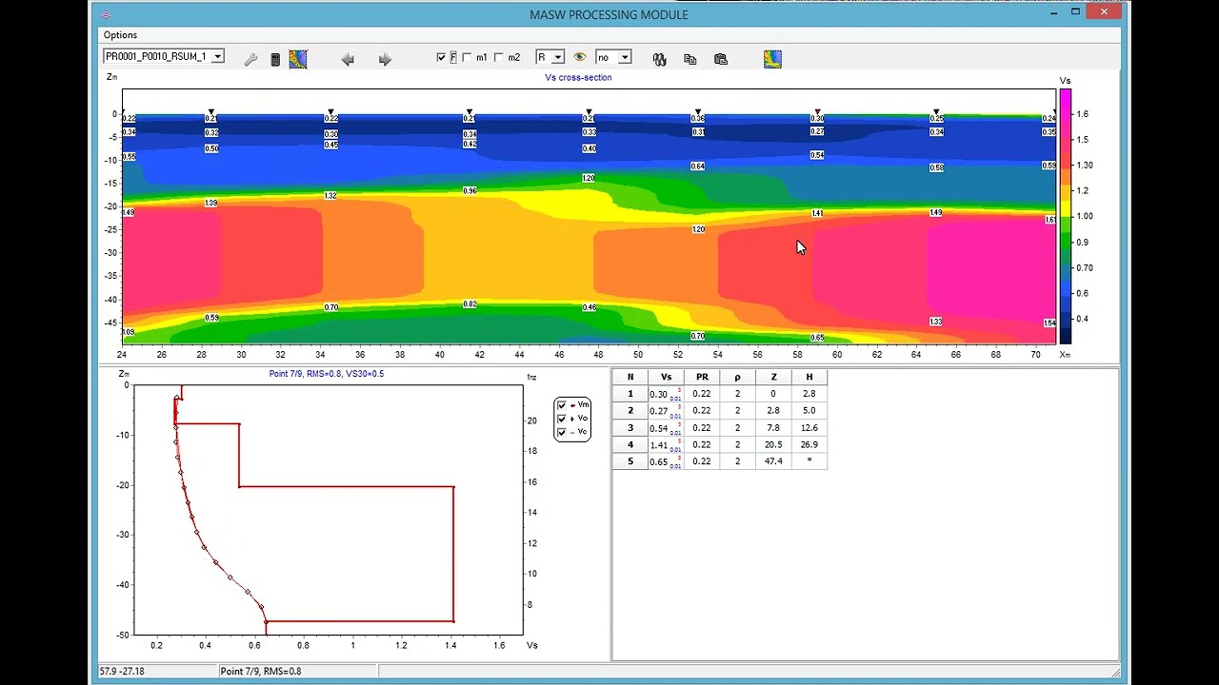Open the calculator icon

pyautogui.click(x=275, y=59)
